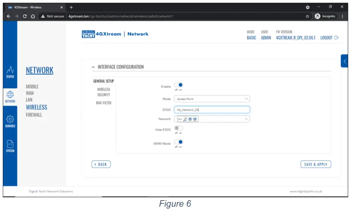The image size is (352, 210).
Task: Toggle the WMM Mode switch
Action: 179,142
